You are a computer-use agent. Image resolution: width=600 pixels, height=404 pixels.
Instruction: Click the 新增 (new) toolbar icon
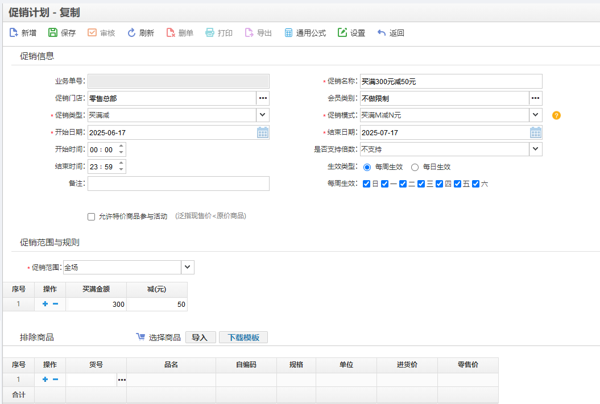pyautogui.click(x=14, y=33)
